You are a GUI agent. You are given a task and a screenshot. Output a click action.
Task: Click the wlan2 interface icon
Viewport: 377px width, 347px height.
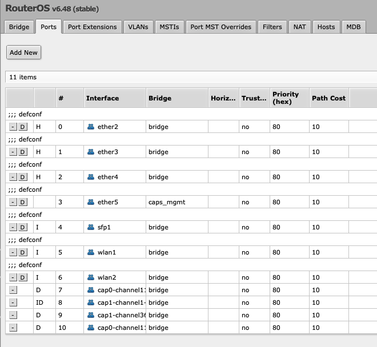point(91,277)
